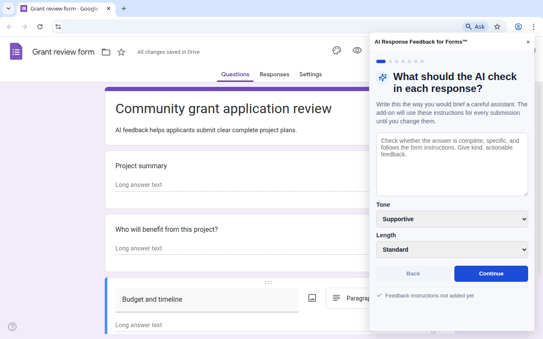This screenshot has height=339, width=543.
Task: Open the Tone dropdown set to Supportive
Action: 452,219
